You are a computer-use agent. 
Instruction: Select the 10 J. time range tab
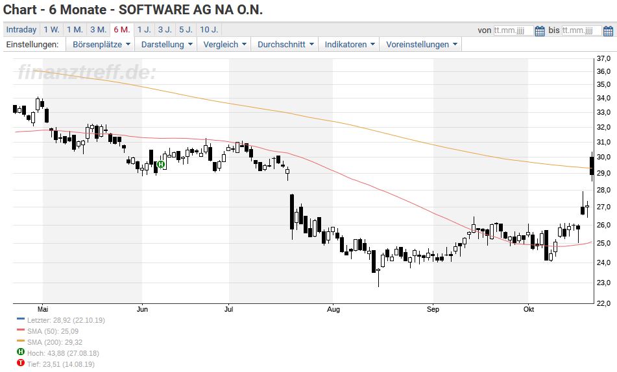(208, 30)
